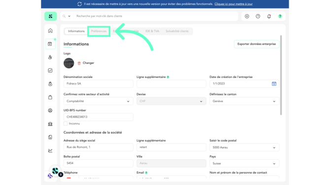Open the canton dropdown showing Genève
330x185 pixels.
[x=244, y=101]
